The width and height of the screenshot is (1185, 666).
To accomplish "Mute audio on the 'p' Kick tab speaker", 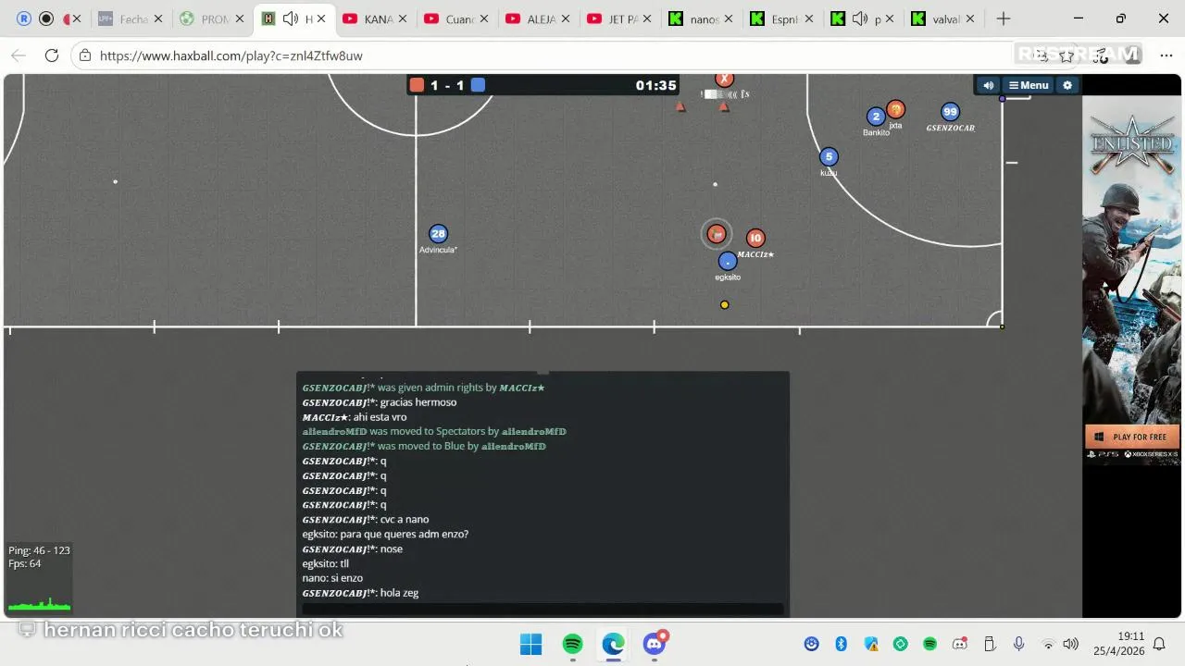I will [x=860, y=19].
